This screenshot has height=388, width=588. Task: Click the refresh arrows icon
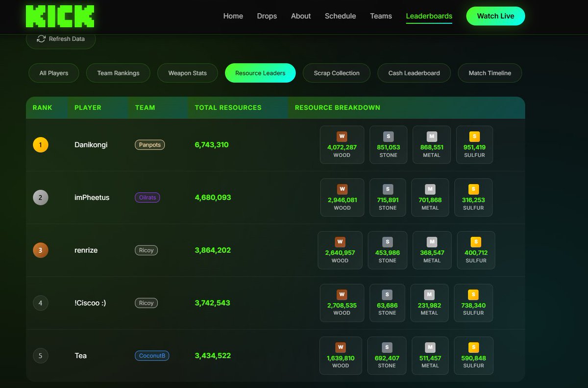click(41, 39)
